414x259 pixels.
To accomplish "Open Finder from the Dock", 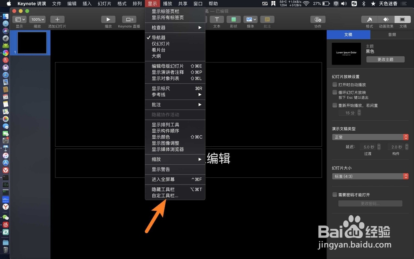I will click(x=5, y=17).
